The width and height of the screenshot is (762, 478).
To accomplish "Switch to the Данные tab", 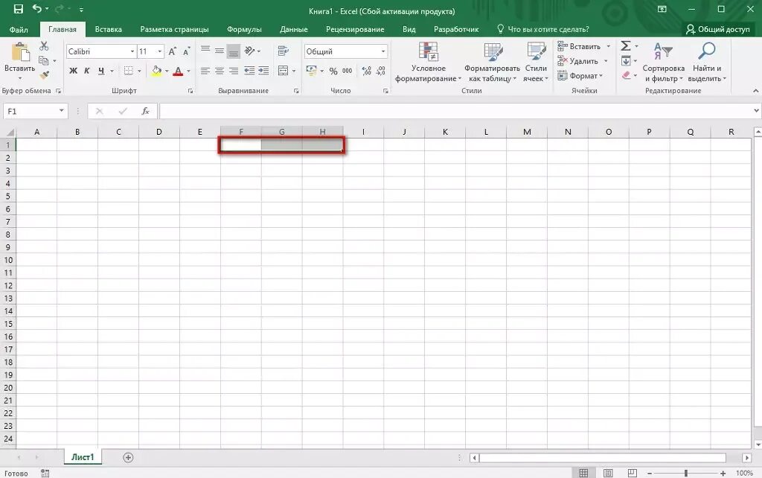I will pos(293,29).
